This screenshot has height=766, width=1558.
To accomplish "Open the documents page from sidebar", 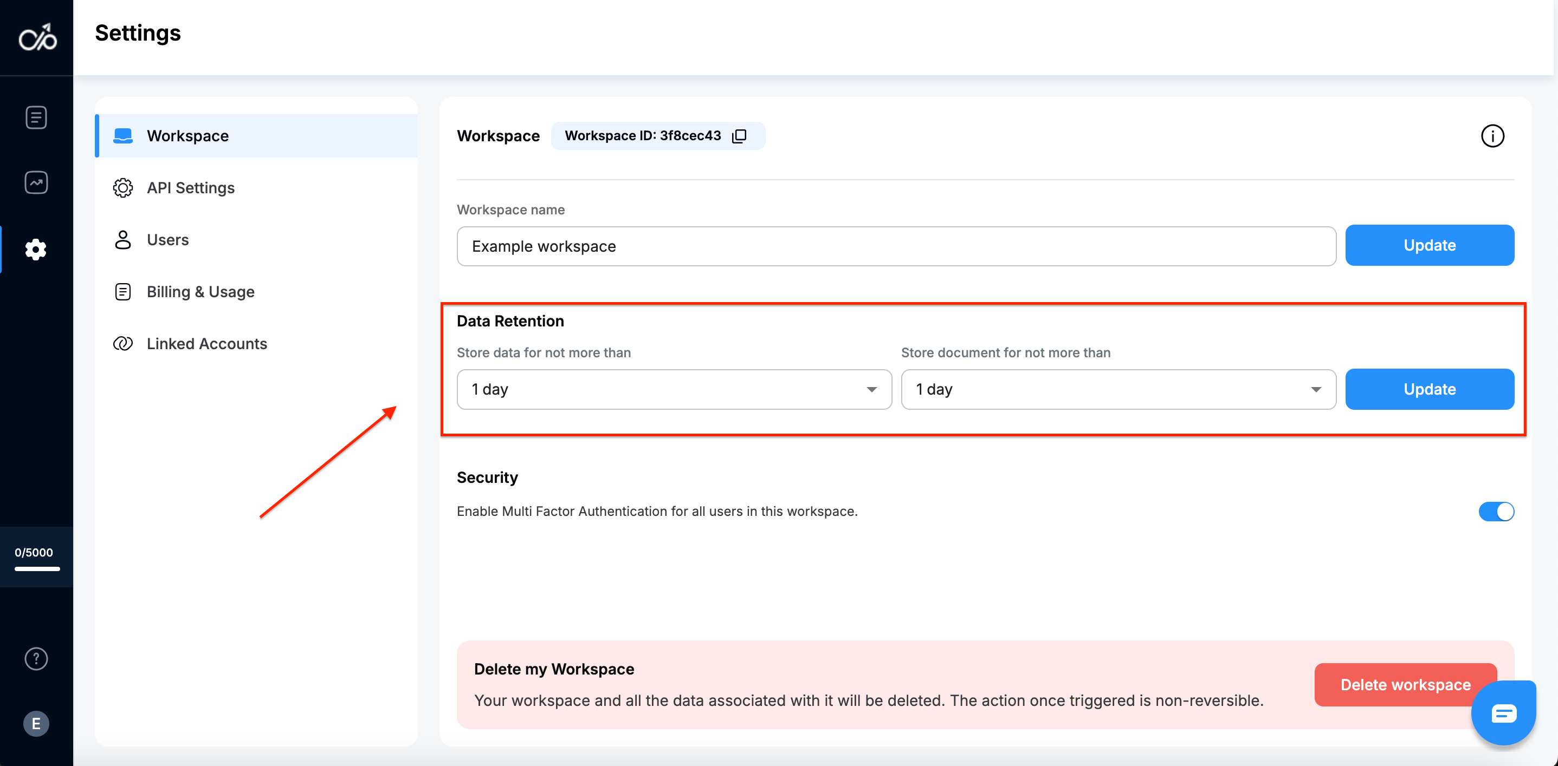I will 36,117.
